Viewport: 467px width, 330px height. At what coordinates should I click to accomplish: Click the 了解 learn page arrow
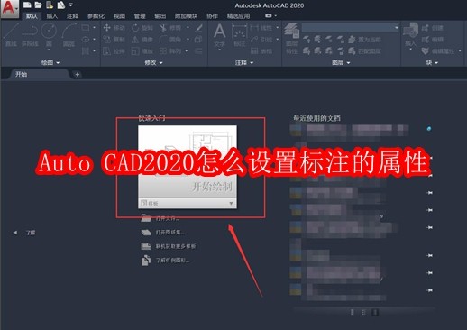coord(15,233)
